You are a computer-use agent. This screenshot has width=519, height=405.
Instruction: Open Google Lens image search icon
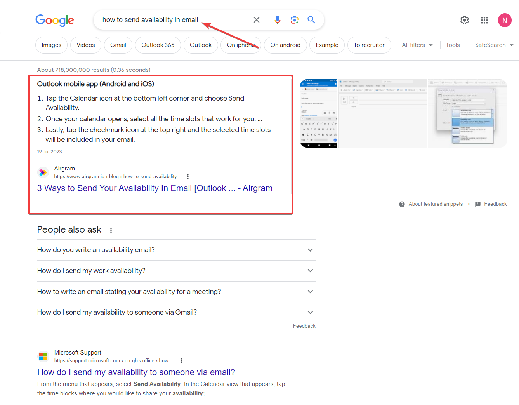pyautogui.click(x=295, y=20)
